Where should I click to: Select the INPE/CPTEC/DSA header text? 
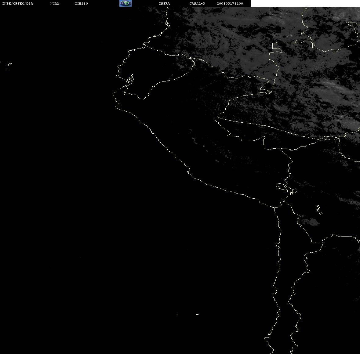click(17, 3)
